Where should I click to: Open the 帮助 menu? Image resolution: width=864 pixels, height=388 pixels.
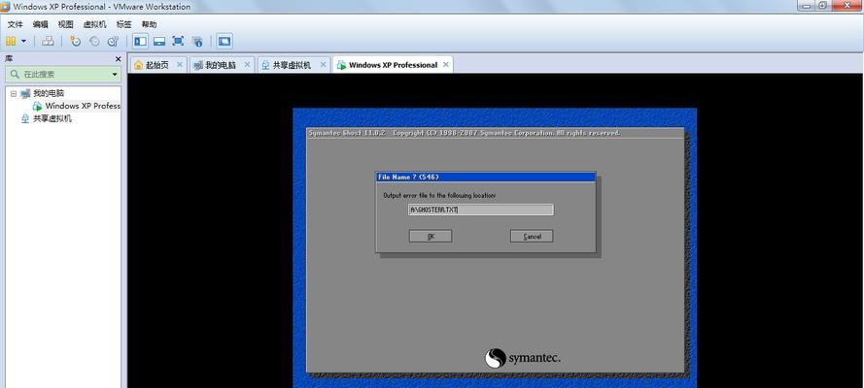tap(150, 24)
